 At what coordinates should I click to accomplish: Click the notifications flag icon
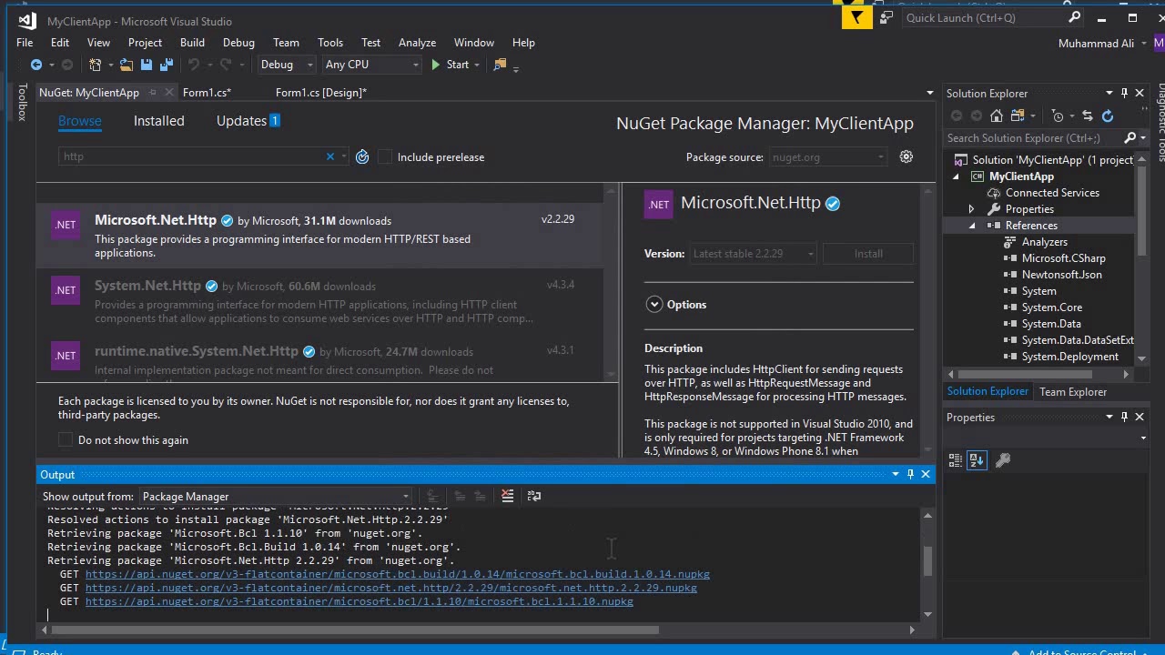856,17
